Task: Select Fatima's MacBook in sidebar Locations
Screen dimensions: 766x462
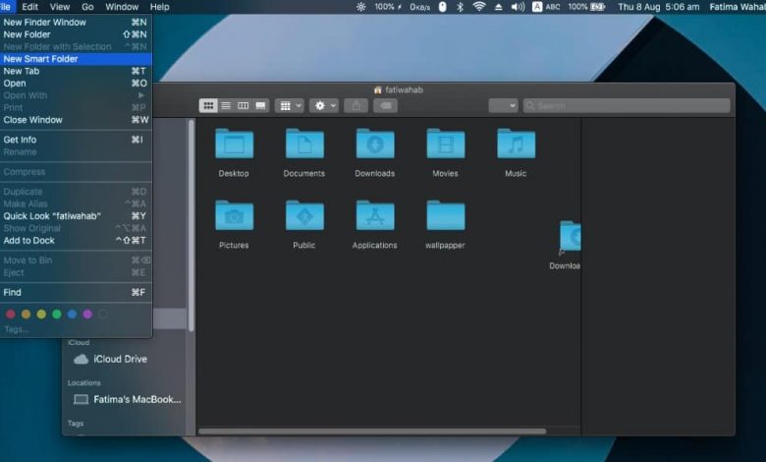Action: [127, 399]
